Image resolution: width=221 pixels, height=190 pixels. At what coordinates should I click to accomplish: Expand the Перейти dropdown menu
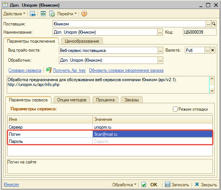(67, 14)
